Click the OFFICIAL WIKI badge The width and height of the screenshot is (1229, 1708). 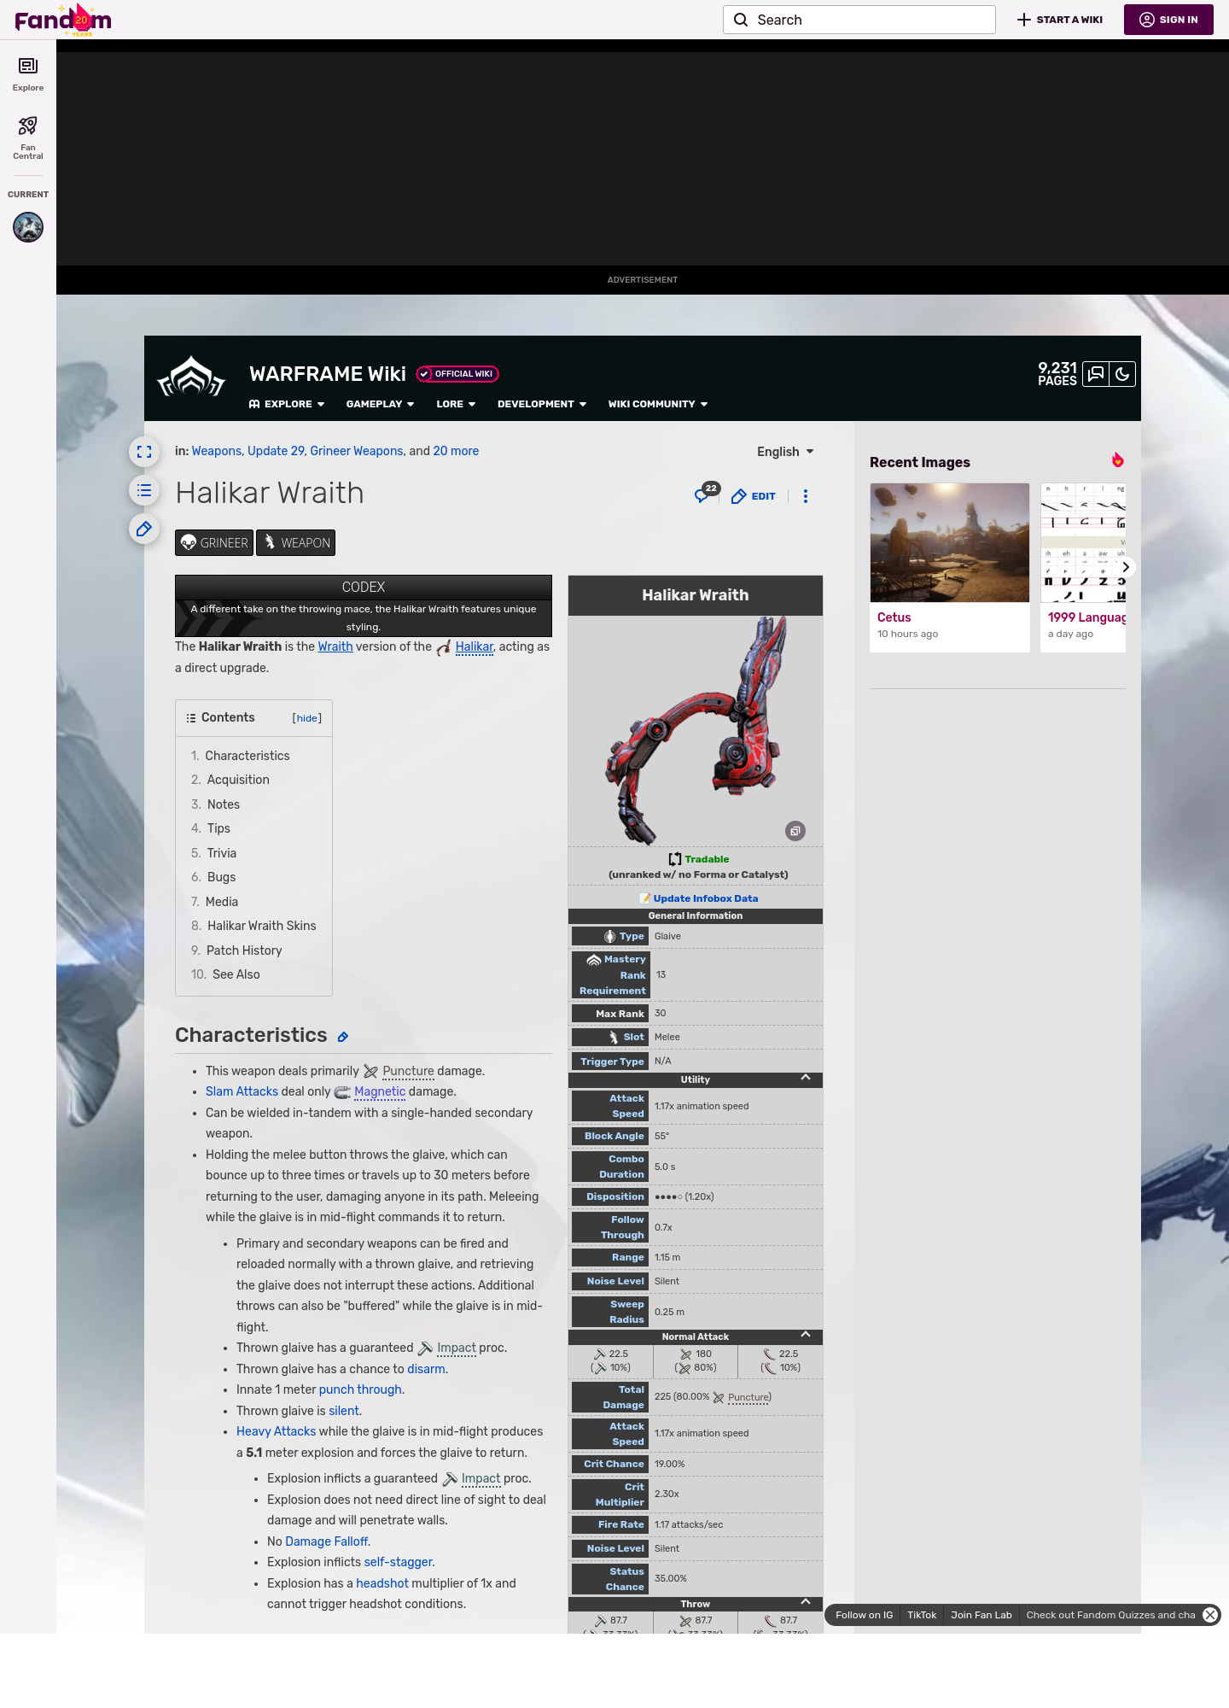click(457, 374)
